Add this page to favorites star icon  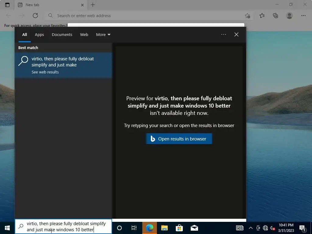point(247,16)
